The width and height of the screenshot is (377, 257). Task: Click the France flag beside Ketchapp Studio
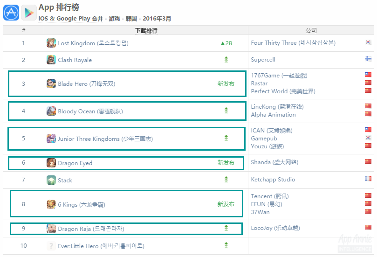pyautogui.click(x=368, y=179)
